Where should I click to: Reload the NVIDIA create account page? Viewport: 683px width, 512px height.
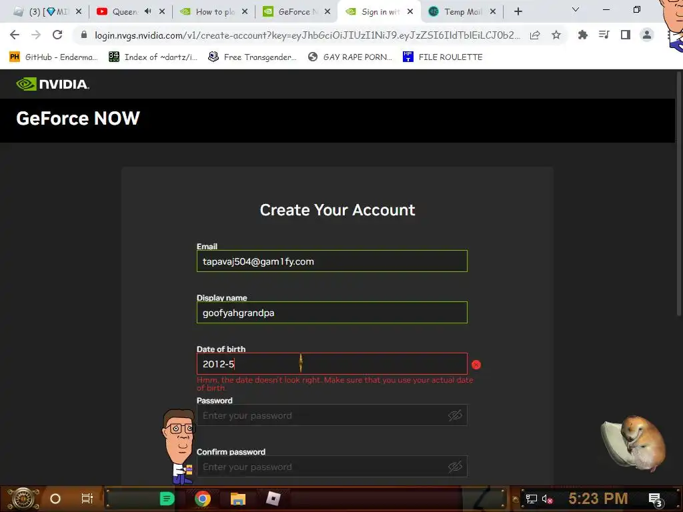(x=57, y=35)
